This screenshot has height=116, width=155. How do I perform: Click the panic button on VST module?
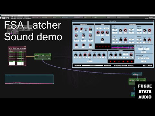(x=49, y=58)
